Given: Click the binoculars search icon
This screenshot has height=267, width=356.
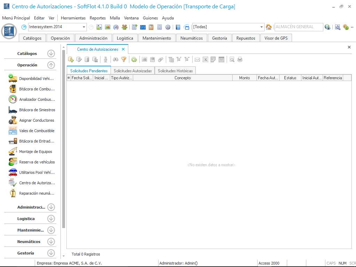Looking at the screenshot, I should tap(116, 59).
